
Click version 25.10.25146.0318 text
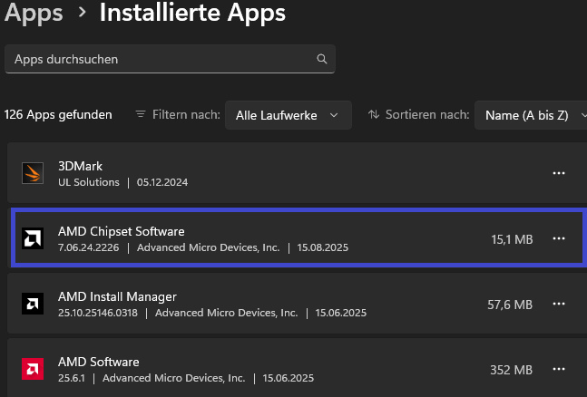(98, 313)
